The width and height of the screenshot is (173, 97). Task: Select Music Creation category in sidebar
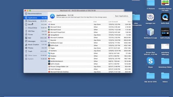[x=35, y=44]
